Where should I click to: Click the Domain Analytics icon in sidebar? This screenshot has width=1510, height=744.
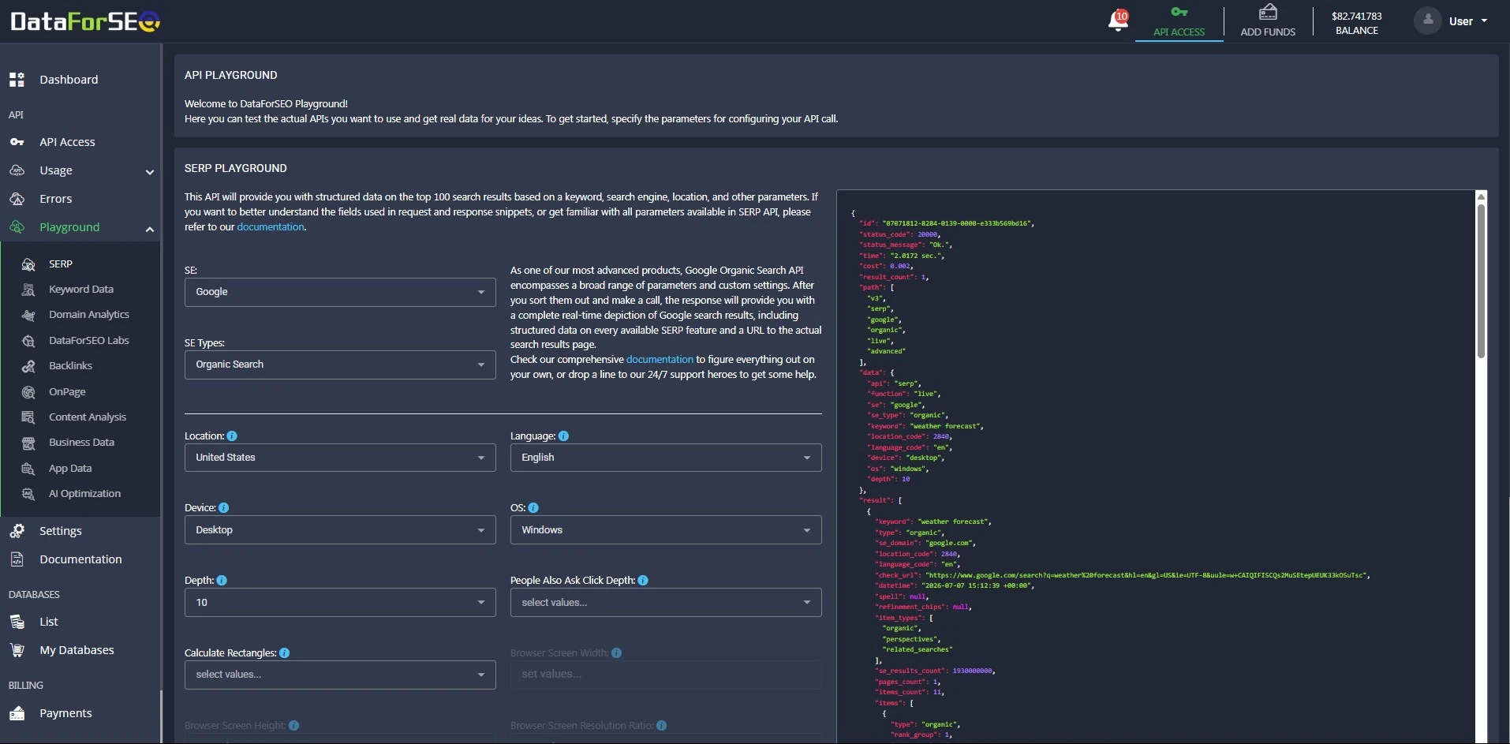point(28,315)
